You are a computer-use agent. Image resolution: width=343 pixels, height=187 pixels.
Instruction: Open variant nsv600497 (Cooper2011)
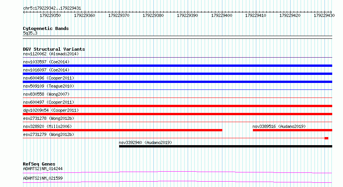[x=49, y=102]
